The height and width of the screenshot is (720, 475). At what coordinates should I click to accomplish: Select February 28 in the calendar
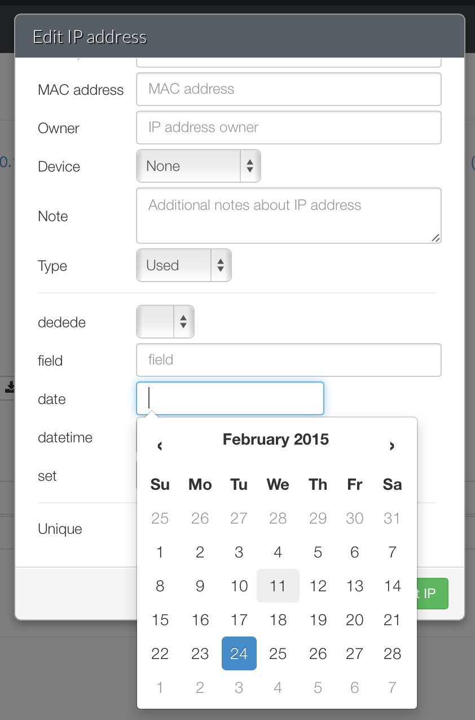(392, 653)
